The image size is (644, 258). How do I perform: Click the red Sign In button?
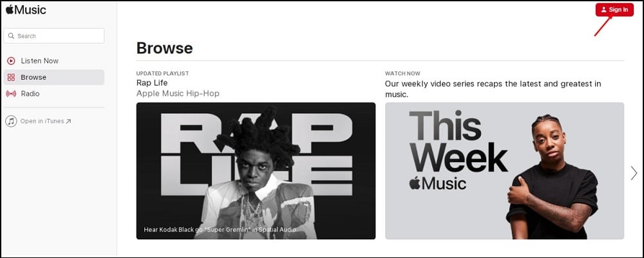click(614, 10)
